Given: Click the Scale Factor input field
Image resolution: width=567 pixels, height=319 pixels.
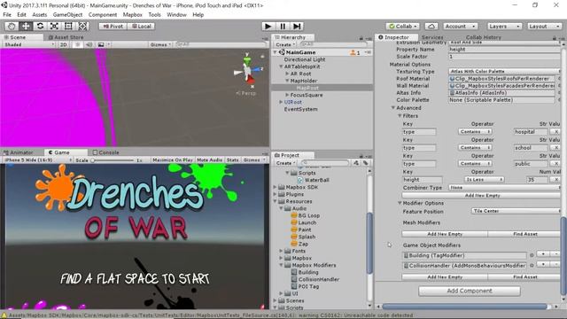Looking at the screenshot, I should [504, 57].
